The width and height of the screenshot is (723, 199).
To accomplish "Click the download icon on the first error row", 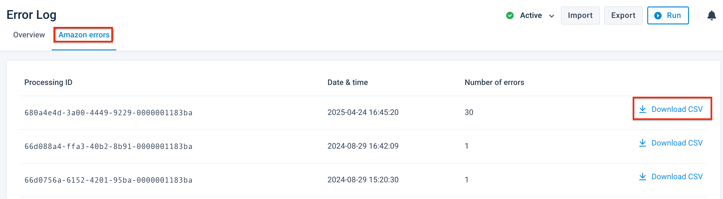I will 643,109.
